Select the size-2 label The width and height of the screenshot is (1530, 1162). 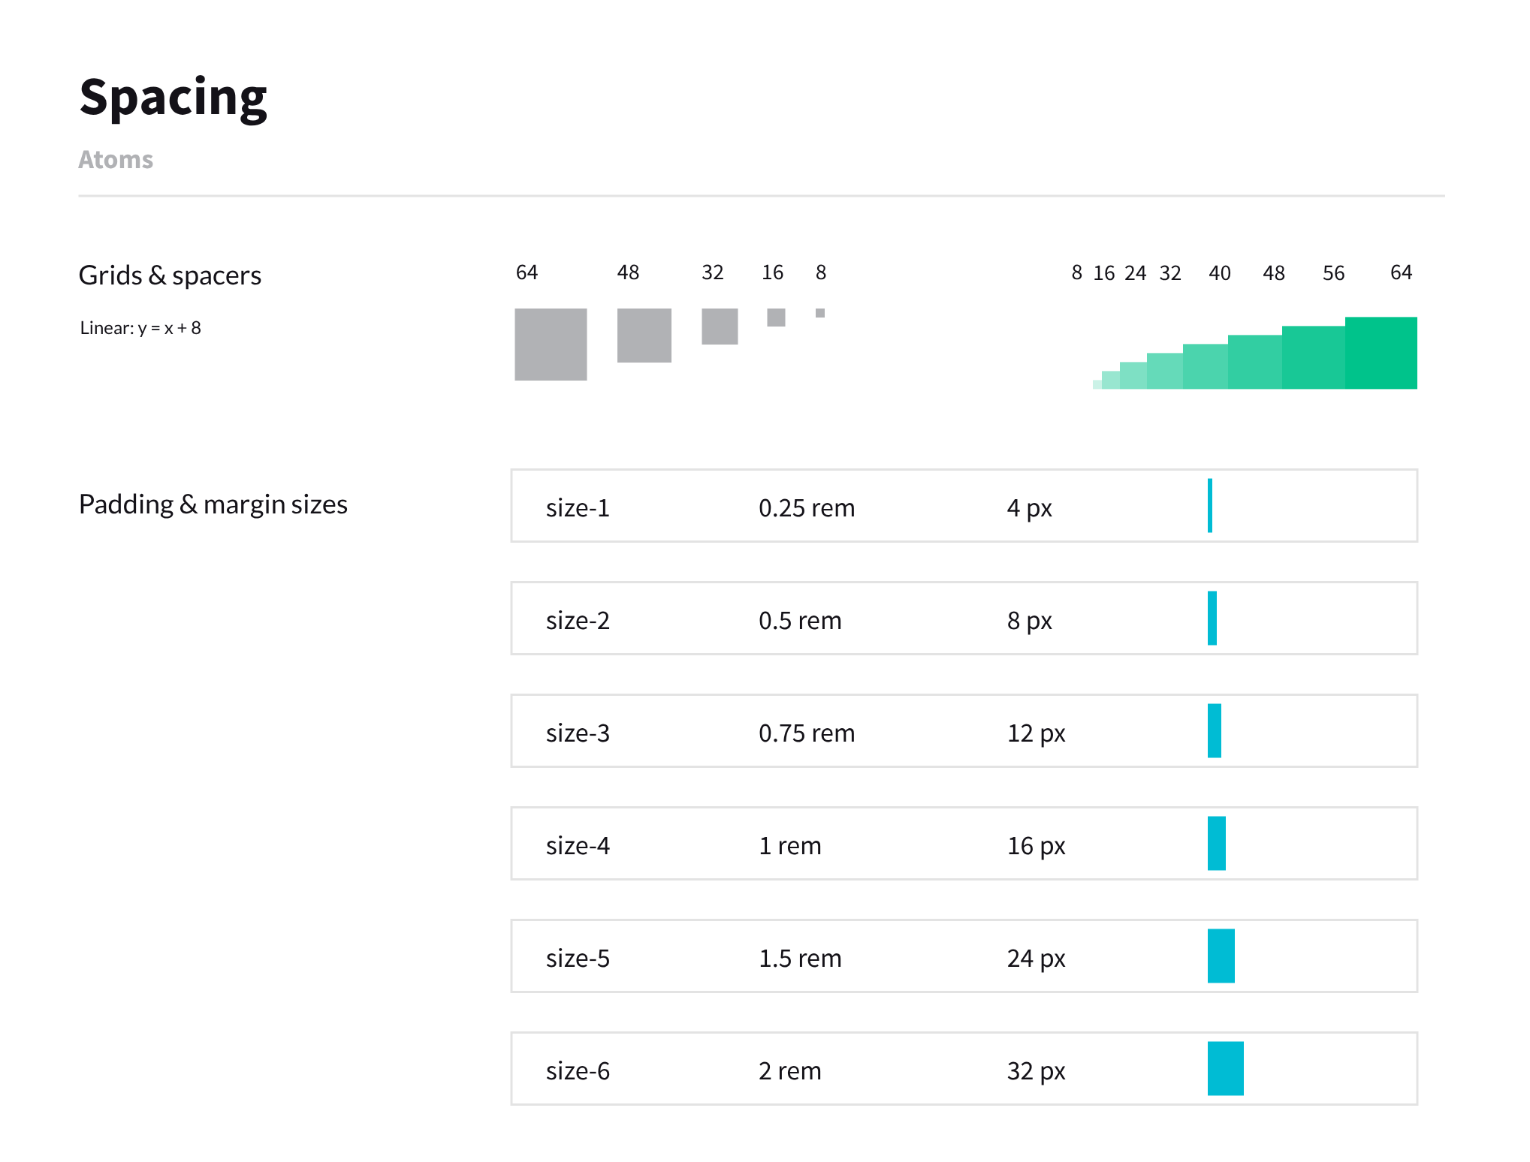click(x=578, y=621)
